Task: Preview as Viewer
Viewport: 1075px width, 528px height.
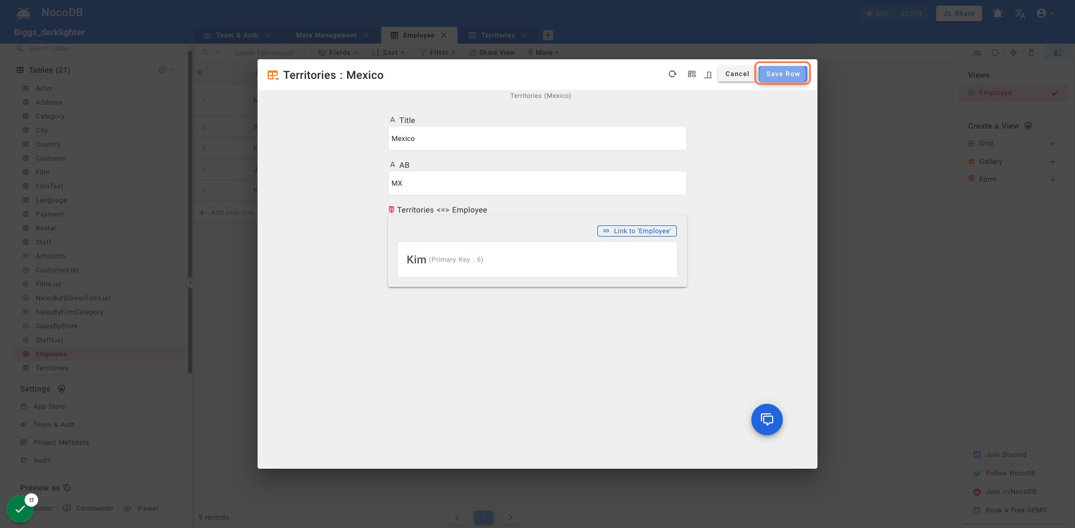Action: [141, 508]
